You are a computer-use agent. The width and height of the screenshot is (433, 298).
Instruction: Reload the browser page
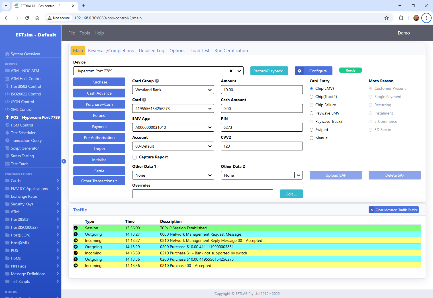27,18
